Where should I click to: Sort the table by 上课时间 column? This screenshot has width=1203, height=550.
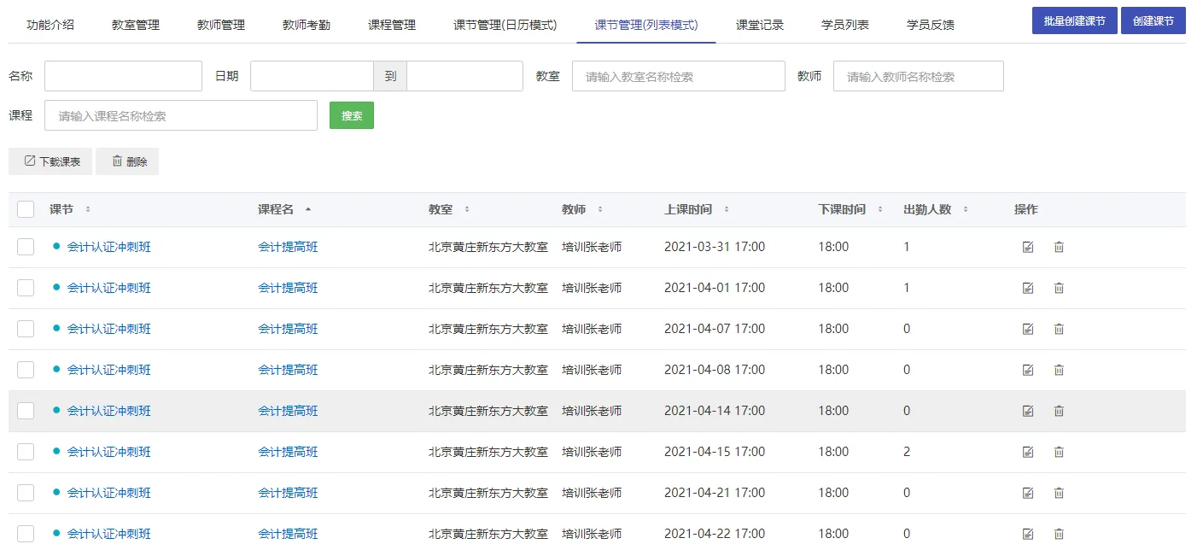click(727, 209)
